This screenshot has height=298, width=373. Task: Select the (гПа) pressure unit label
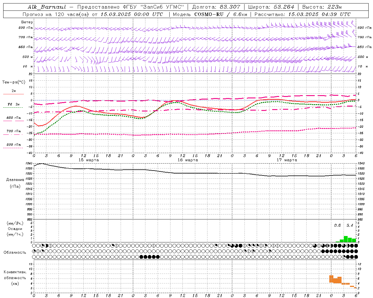pos(15,187)
